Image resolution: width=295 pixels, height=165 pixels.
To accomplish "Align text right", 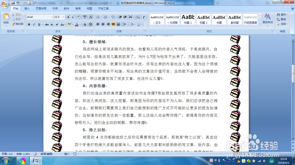I will [108, 24].
